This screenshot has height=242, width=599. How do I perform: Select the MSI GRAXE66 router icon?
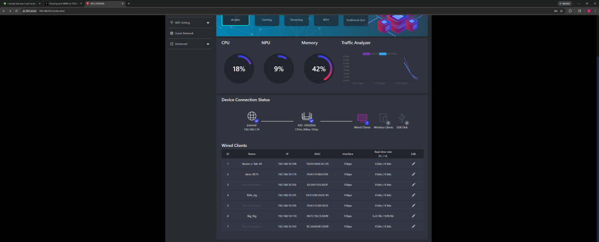pos(306,117)
